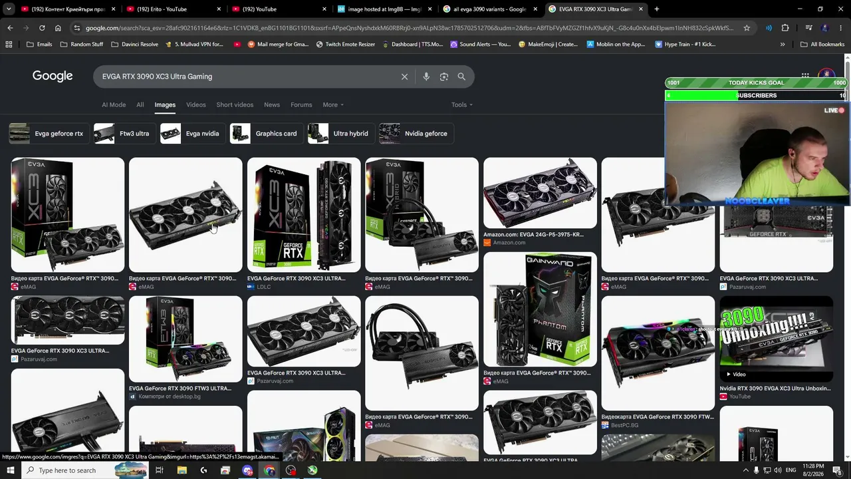The width and height of the screenshot is (851, 479).
Task: Open Logitech G Hub from the taskbar
Action: pos(203,470)
